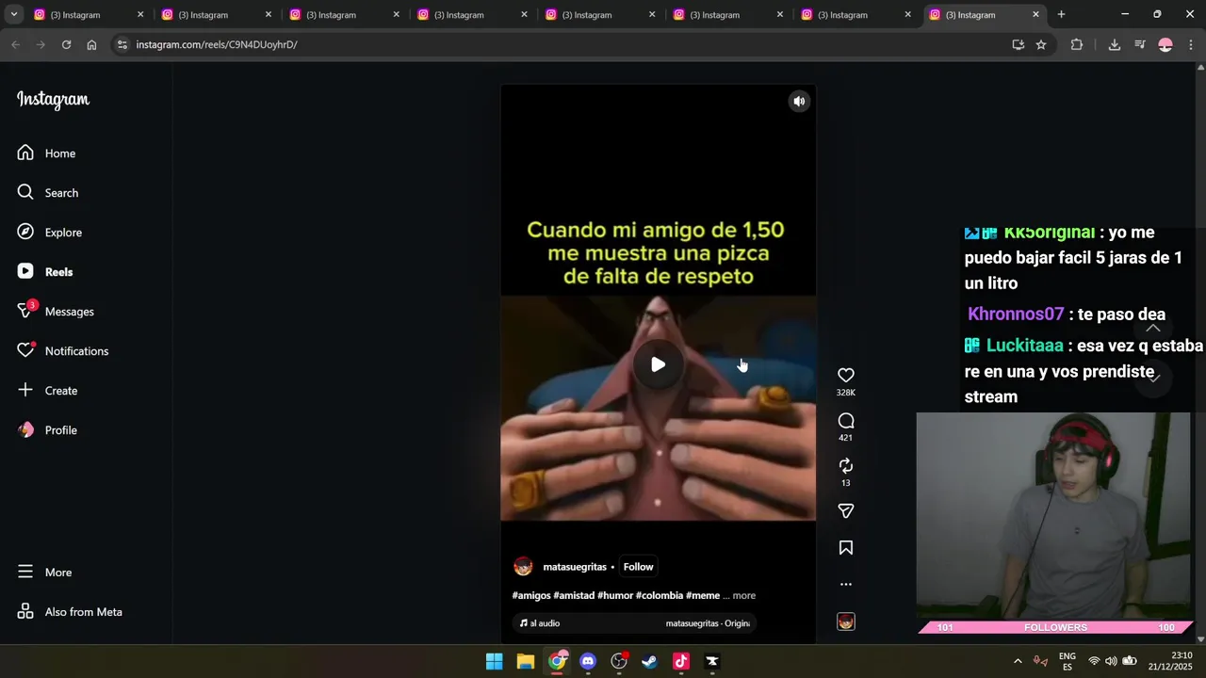Open CapCut from the taskbar
The height and width of the screenshot is (678, 1206).
point(712,661)
